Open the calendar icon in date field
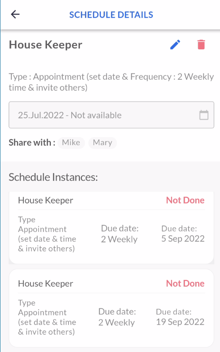Screen dimensions: 220x352 pos(204,115)
